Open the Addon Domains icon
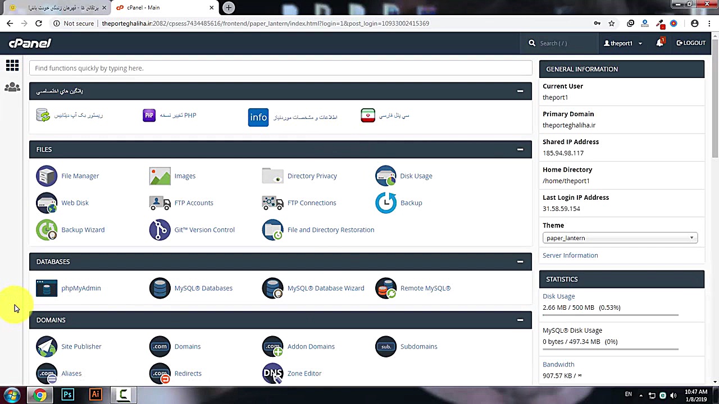Screen dimensions: 719x404 pyautogui.click(x=272, y=347)
